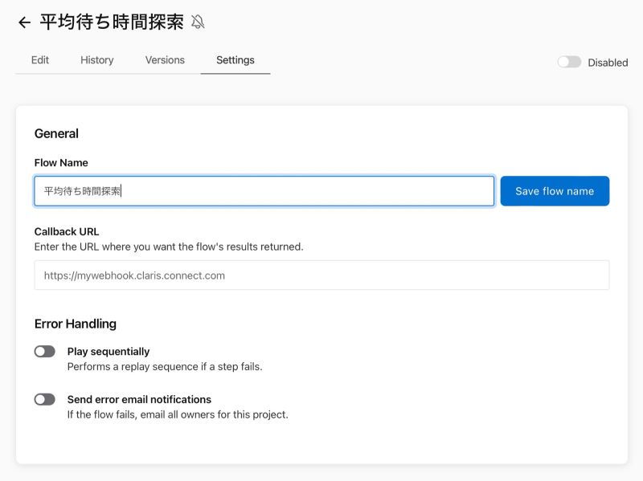The width and height of the screenshot is (643, 481).
Task: Click the Flow Name input field
Action: coord(264,191)
